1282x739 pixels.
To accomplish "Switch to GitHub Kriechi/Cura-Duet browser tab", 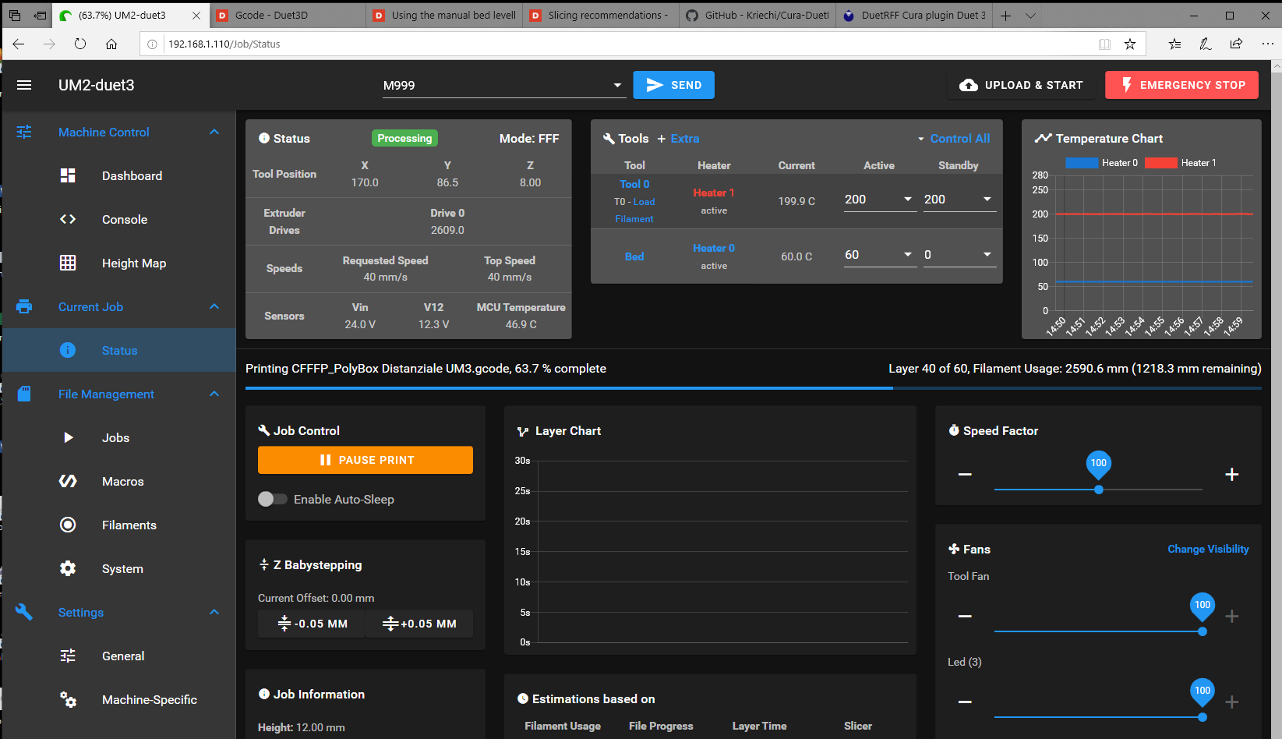I will (x=758, y=15).
